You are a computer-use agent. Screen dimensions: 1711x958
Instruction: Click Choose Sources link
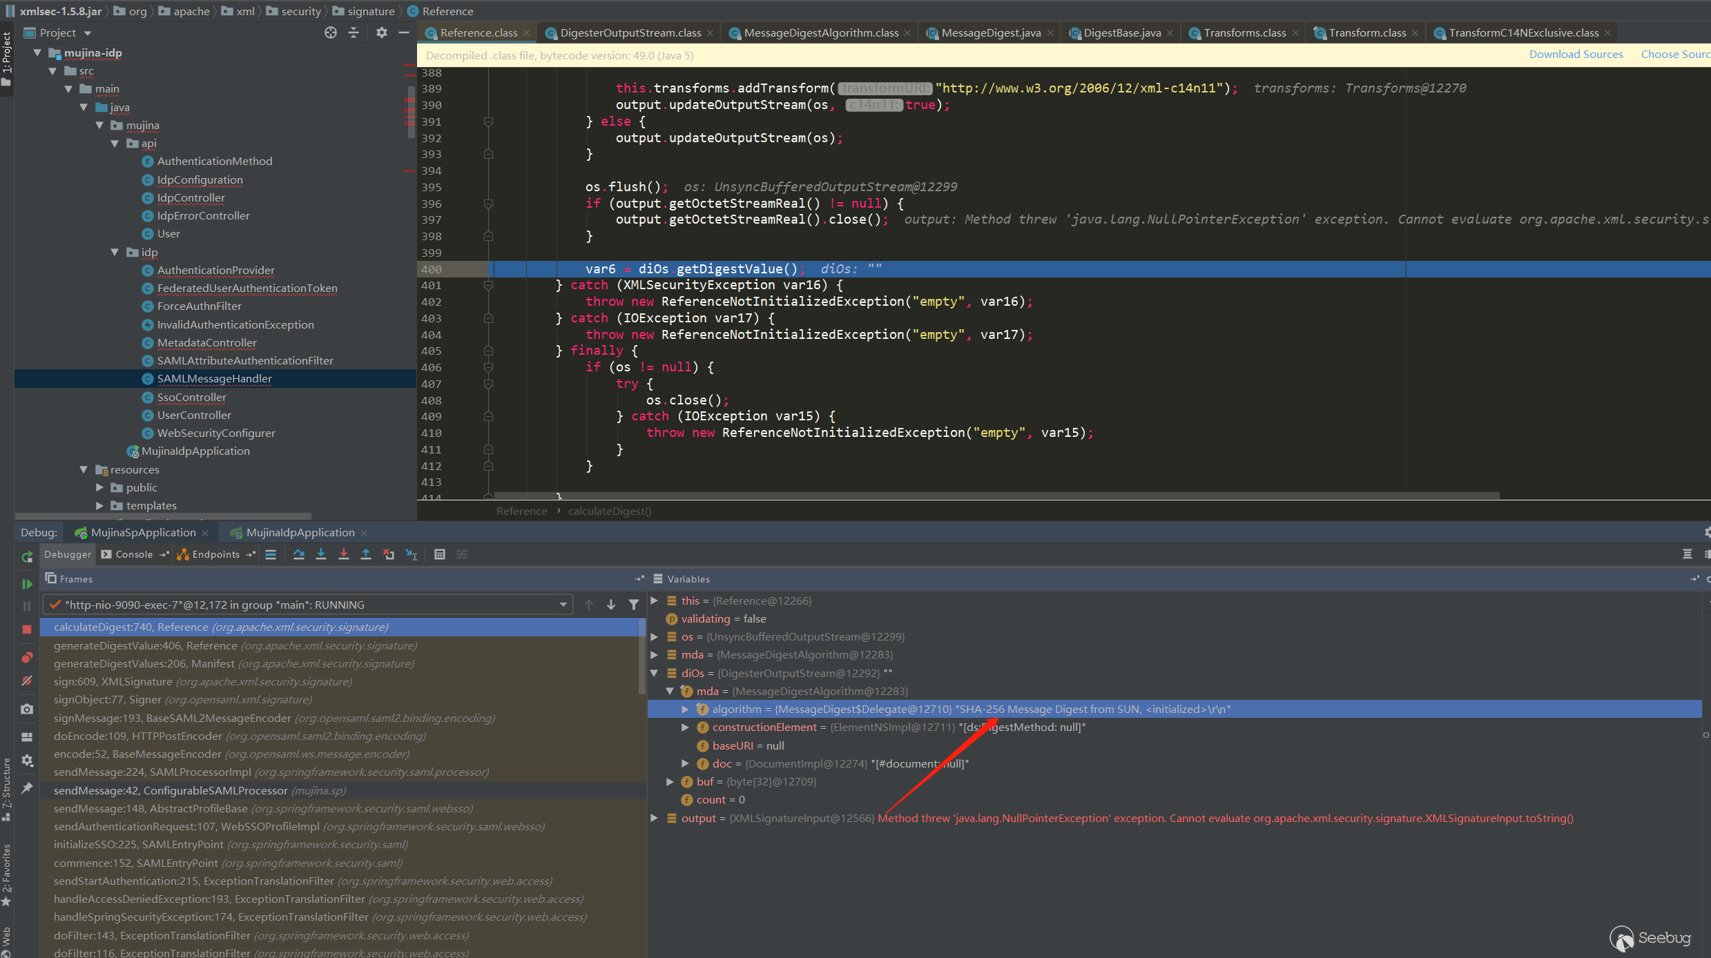click(1675, 55)
